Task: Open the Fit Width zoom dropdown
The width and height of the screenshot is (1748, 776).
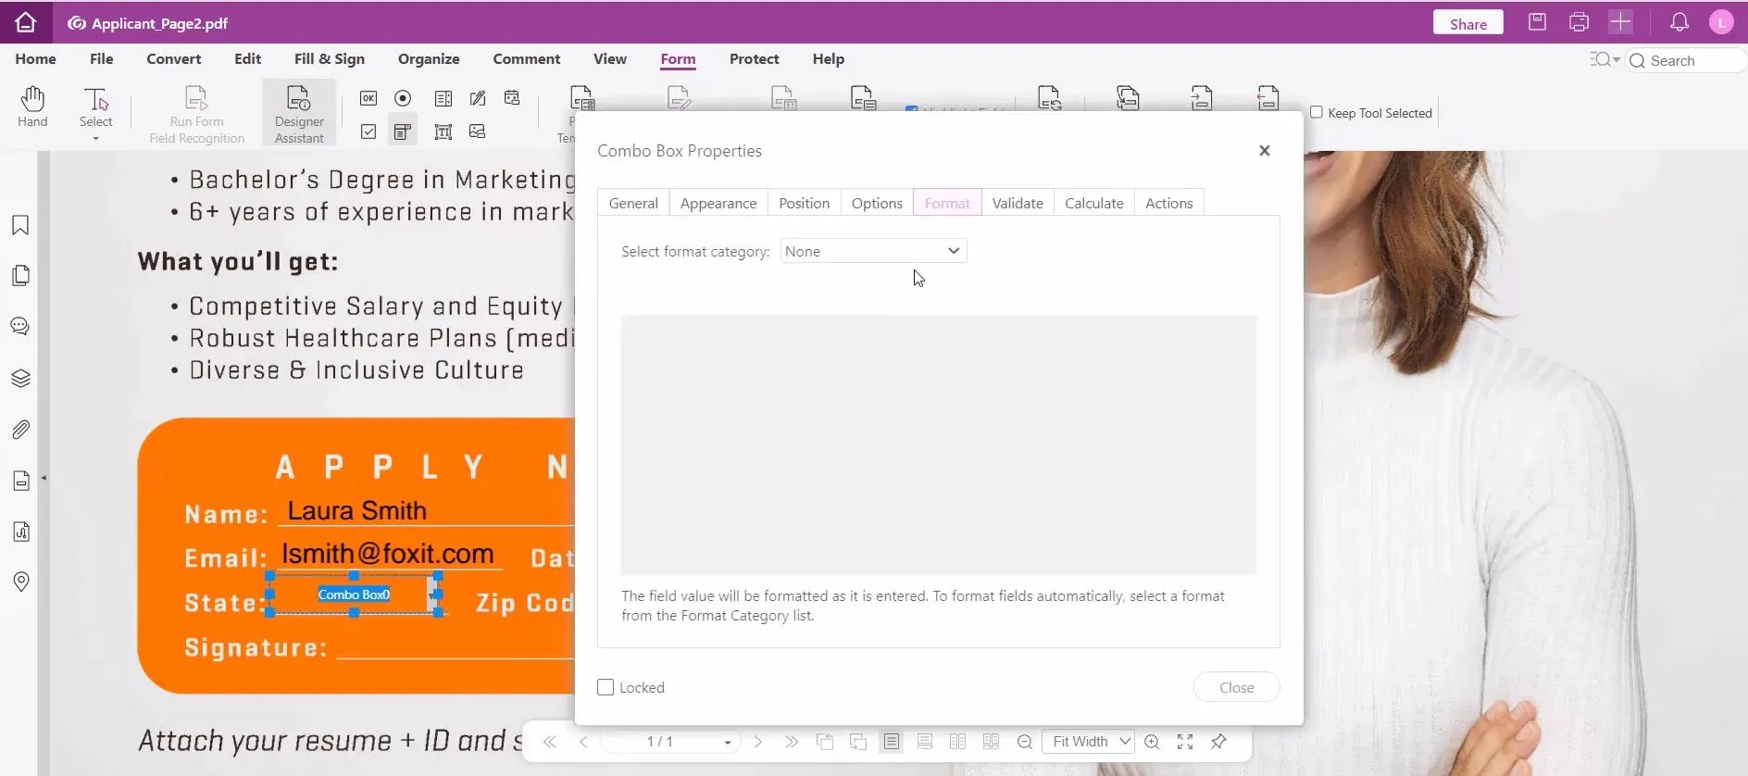Action: [1088, 742]
